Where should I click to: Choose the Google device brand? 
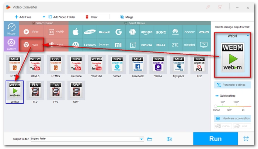[118, 32]
